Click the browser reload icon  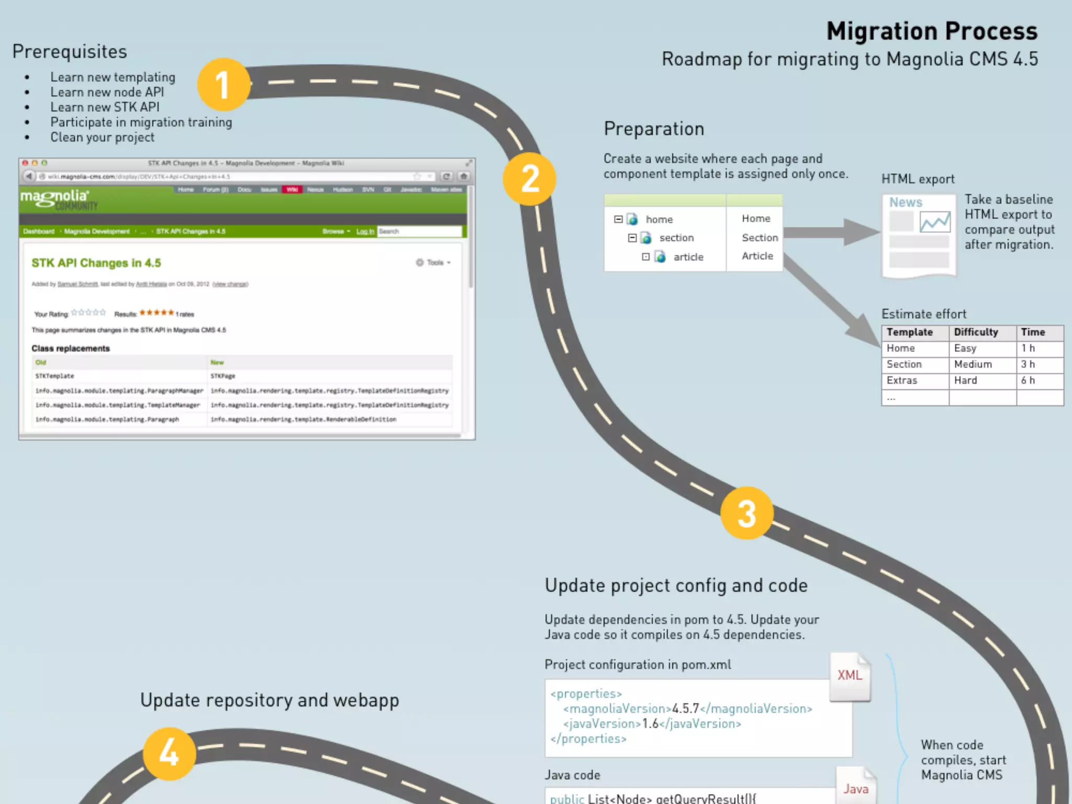pos(446,176)
